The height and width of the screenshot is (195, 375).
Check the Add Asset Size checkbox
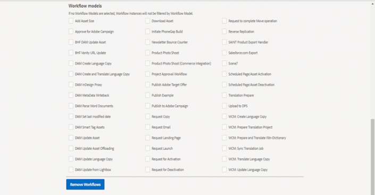tap(71, 21)
